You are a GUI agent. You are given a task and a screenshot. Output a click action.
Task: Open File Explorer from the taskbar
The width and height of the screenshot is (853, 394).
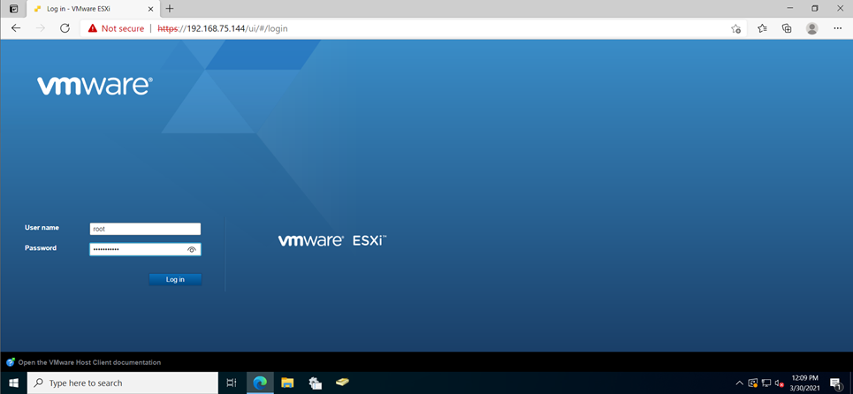[x=287, y=383]
